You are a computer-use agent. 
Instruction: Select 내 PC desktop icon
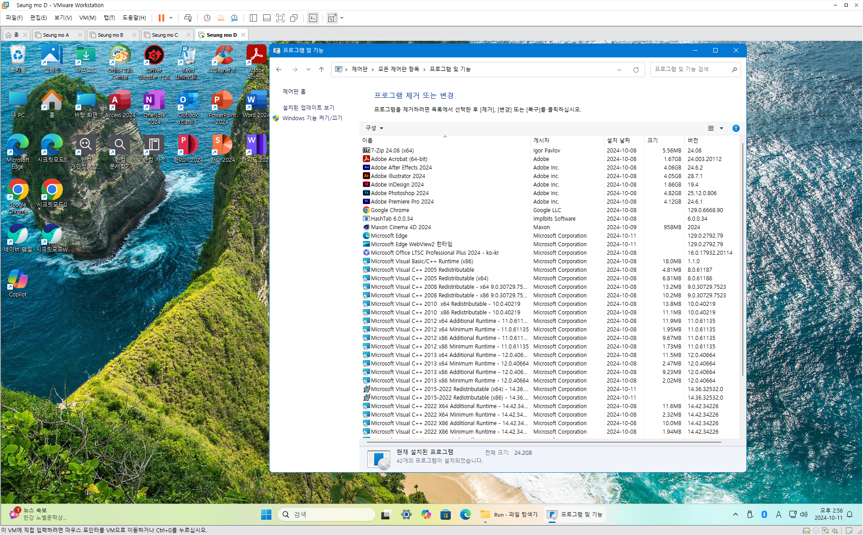pos(18,104)
